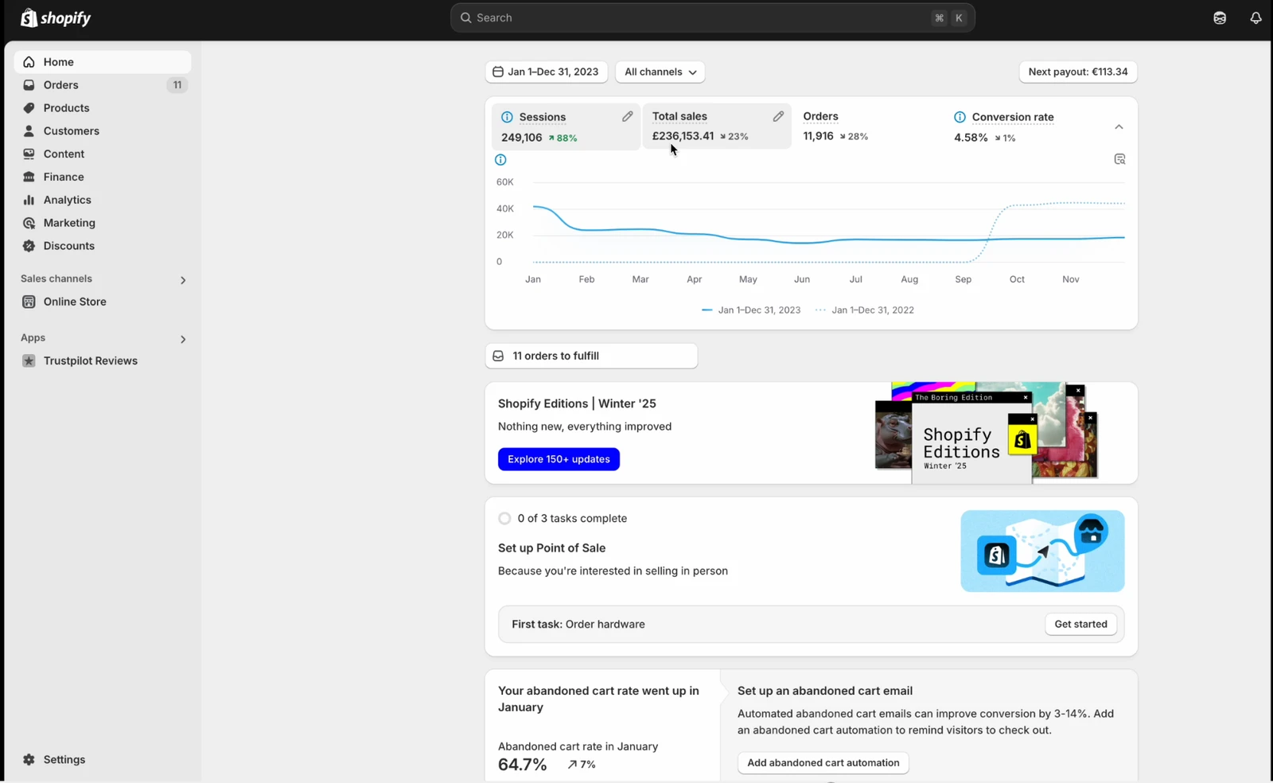The image size is (1273, 783).
Task: Click the calendar icon in the date picker
Action: (498, 72)
